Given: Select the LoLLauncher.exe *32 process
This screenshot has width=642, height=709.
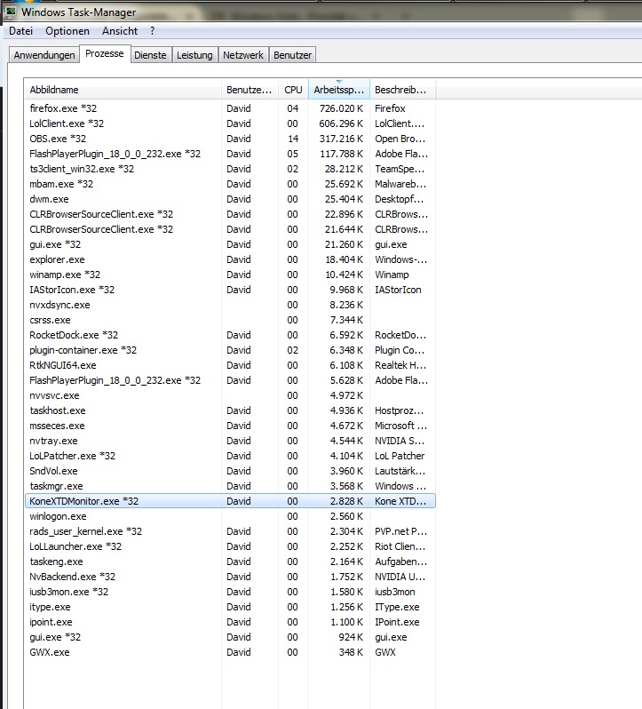Looking at the screenshot, I should point(230,546).
